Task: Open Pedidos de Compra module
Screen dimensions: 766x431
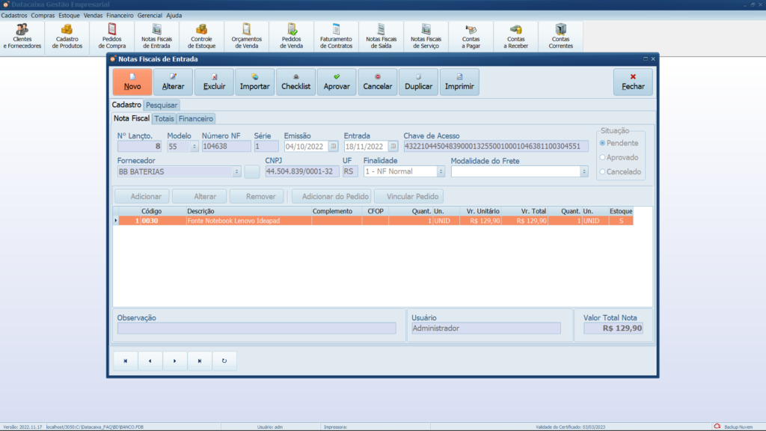Action: 111,36
